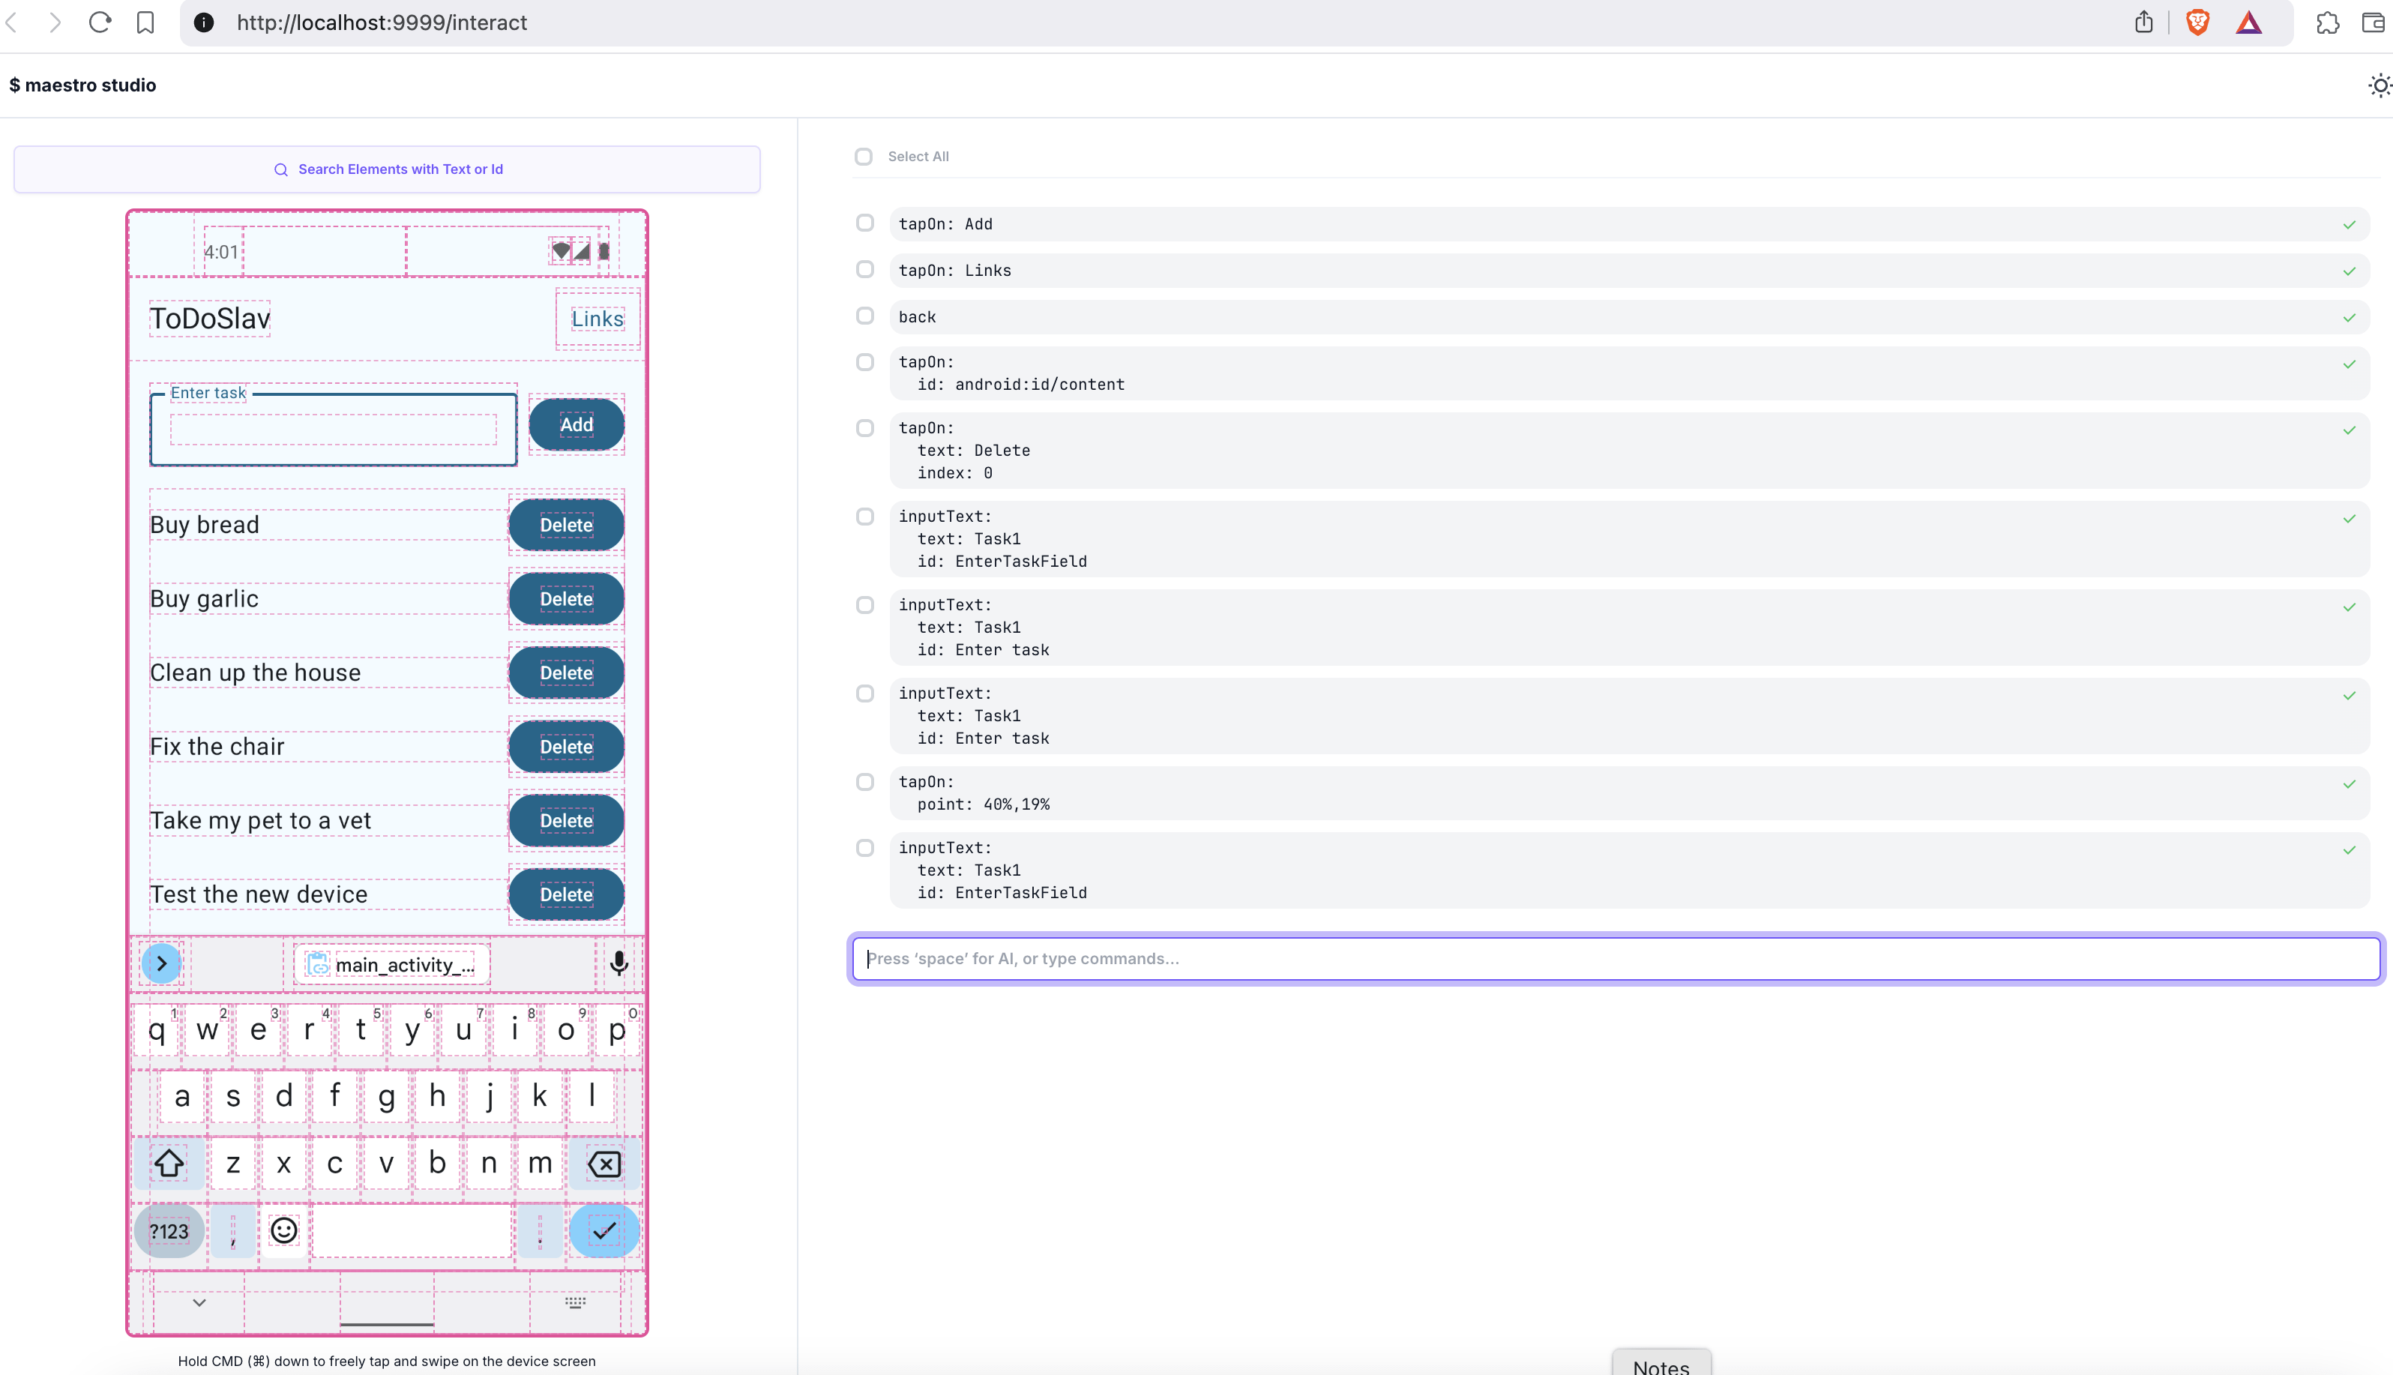2393x1375 pixels.
Task: Check the Select All checkbox
Action: [x=863, y=157]
